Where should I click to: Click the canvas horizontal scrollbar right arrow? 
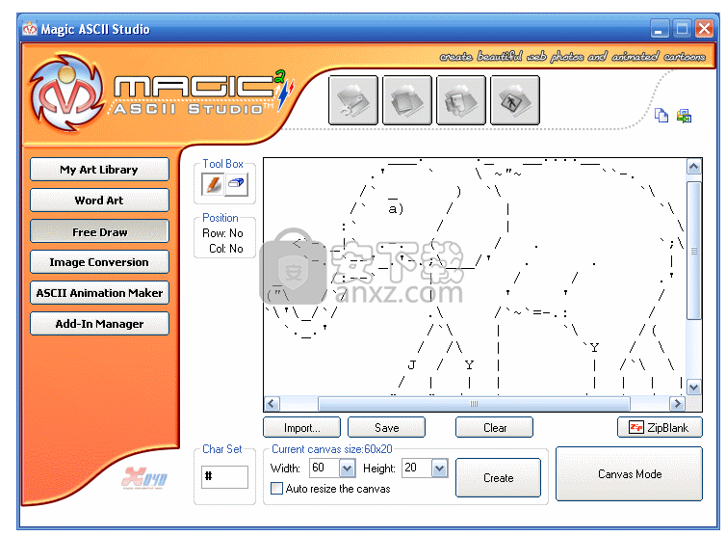click(678, 403)
